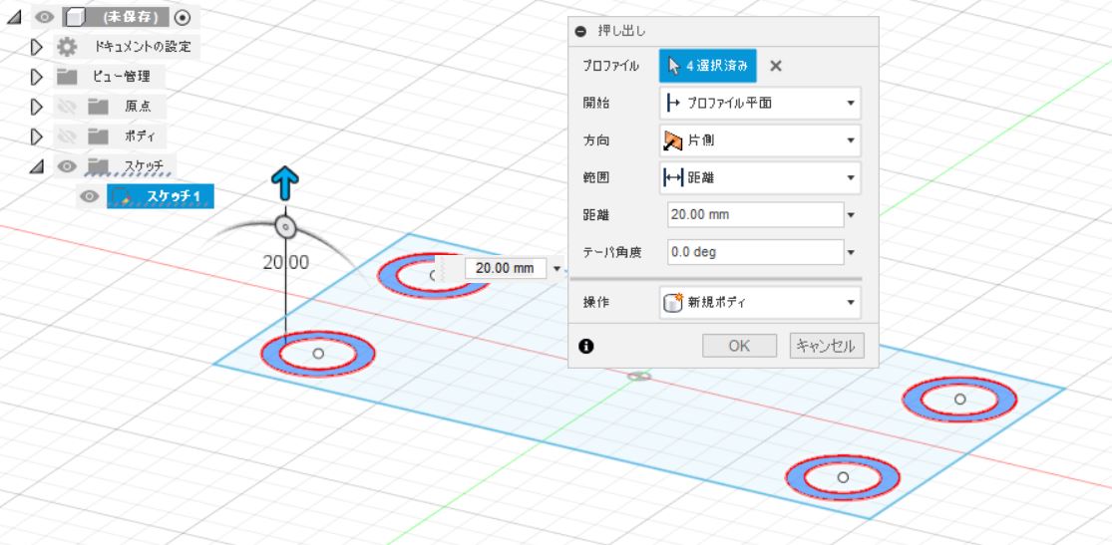Click the 4選択済み profile selector

(708, 66)
